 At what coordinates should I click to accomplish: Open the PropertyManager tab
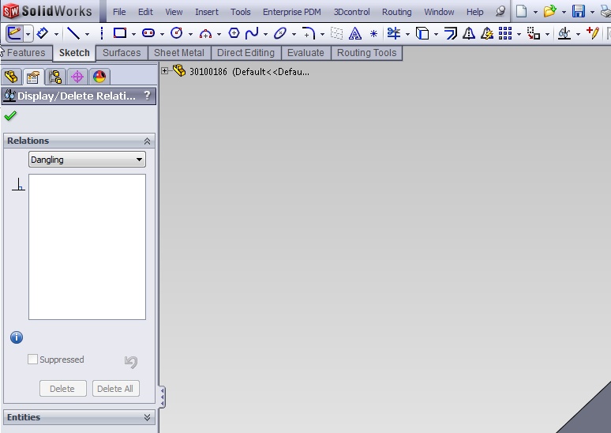33,77
